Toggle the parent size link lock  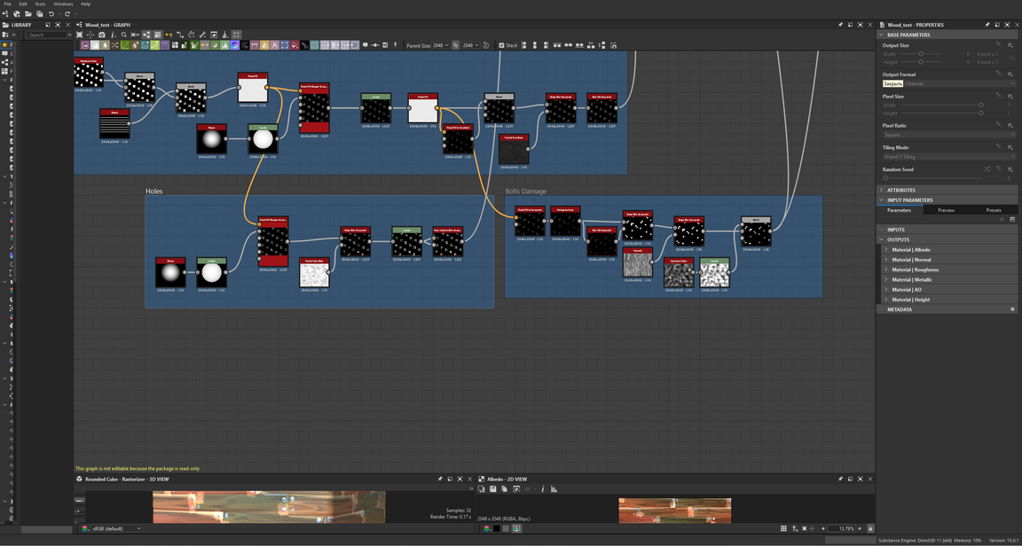tap(456, 45)
